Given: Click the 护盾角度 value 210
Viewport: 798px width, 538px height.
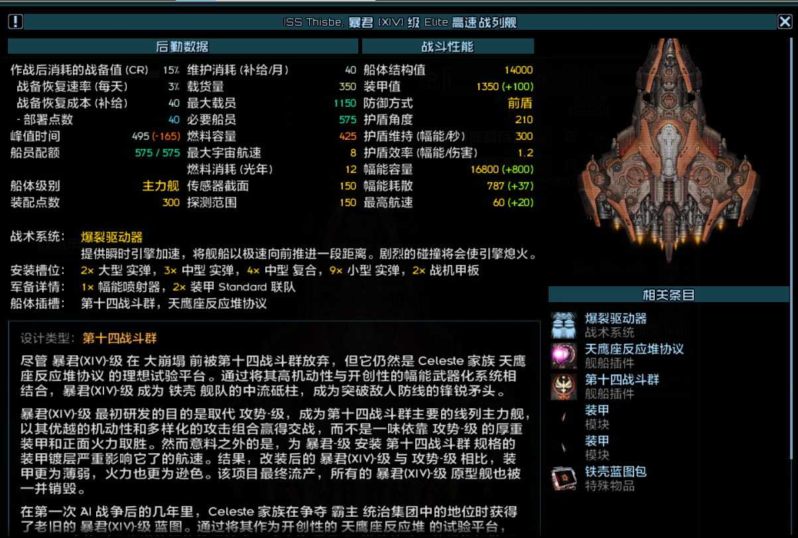Looking at the screenshot, I should [x=524, y=120].
